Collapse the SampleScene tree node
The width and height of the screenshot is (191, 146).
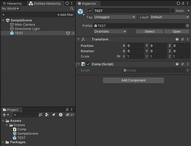(3, 20)
